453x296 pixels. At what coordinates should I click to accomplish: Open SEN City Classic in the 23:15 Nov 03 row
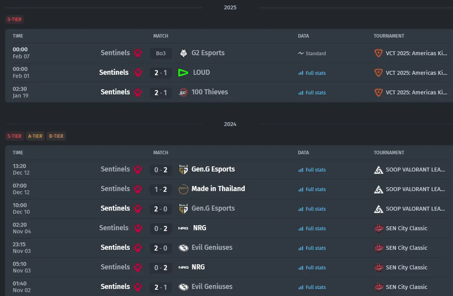(x=406, y=248)
